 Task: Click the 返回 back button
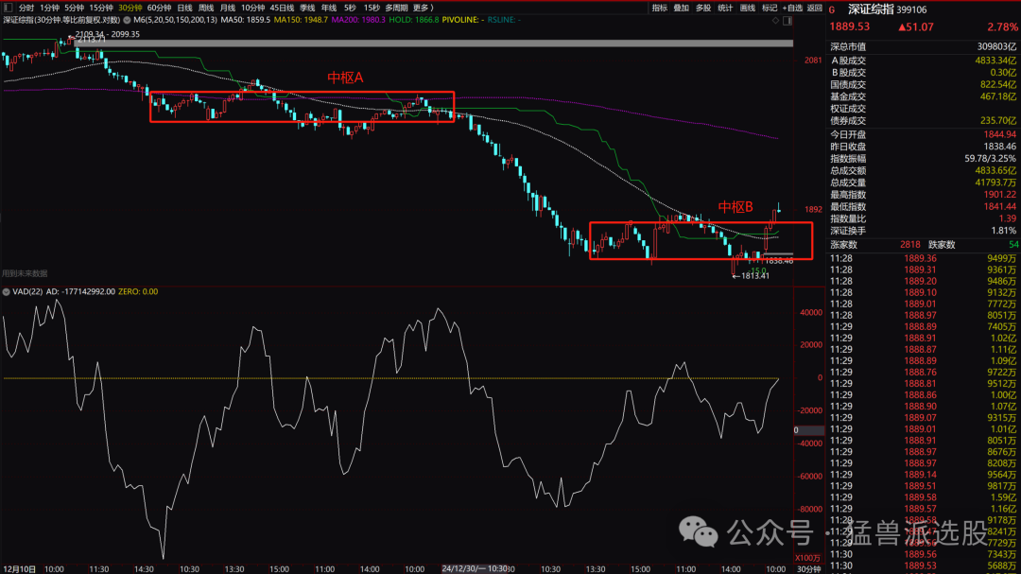[x=815, y=8]
